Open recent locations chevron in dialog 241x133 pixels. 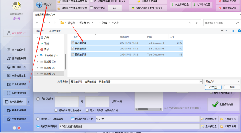49,23
